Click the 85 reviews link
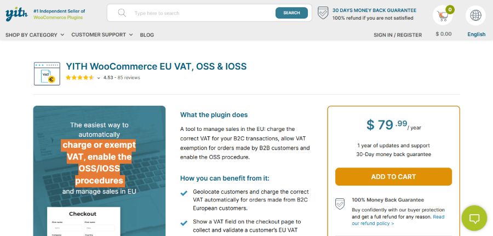This screenshot has width=493, height=236. click(x=129, y=78)
